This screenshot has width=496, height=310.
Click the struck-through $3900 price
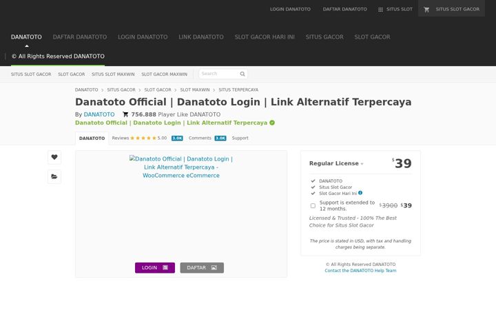pos(389,205)
